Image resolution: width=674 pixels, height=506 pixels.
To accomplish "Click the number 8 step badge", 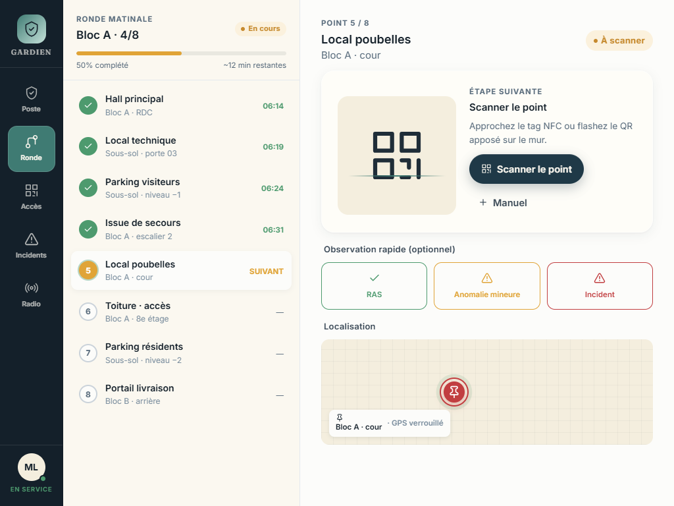I will tap(88, 395).
